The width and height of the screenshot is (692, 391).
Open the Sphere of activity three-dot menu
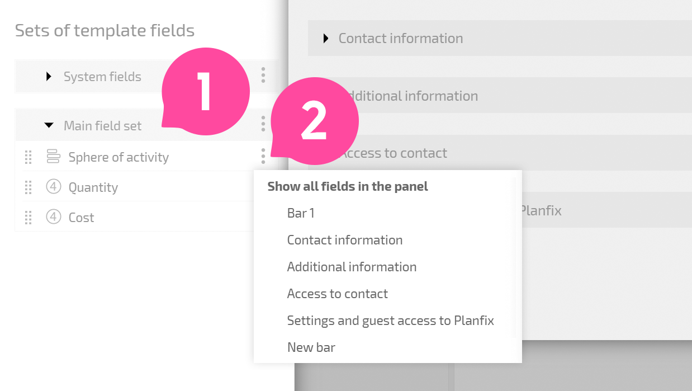[x=263, y=156]
